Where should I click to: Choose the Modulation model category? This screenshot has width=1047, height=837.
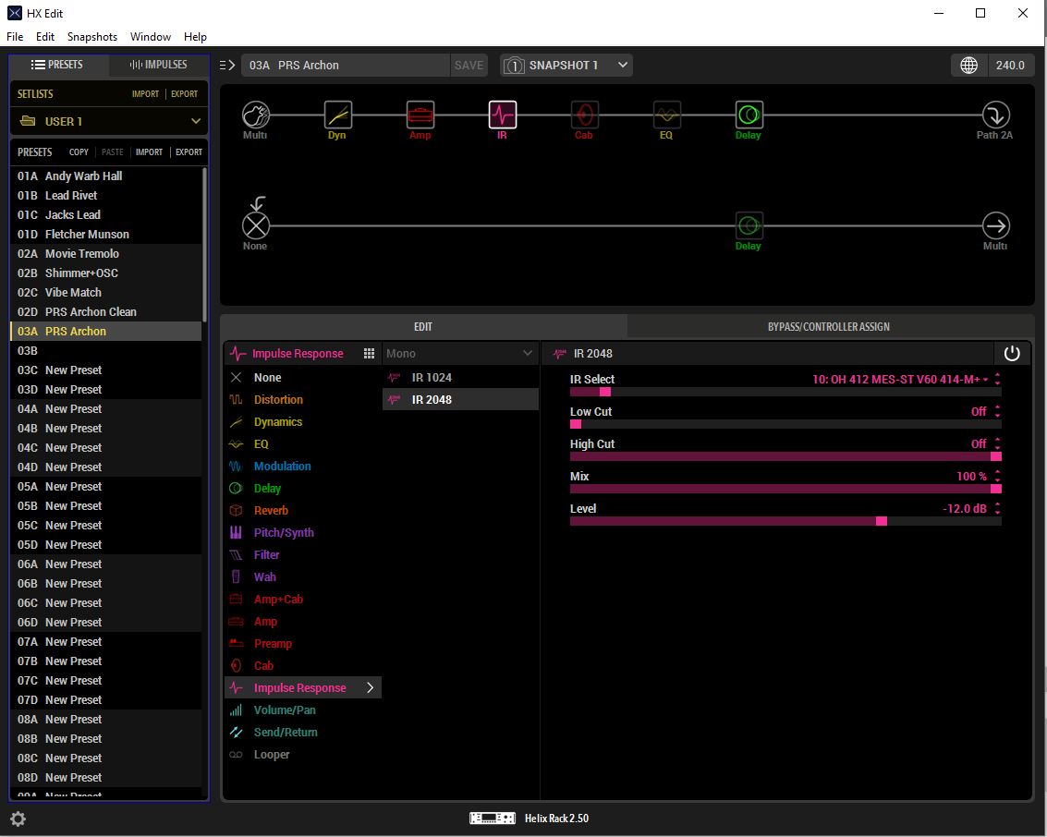click(x=283, y=466)
